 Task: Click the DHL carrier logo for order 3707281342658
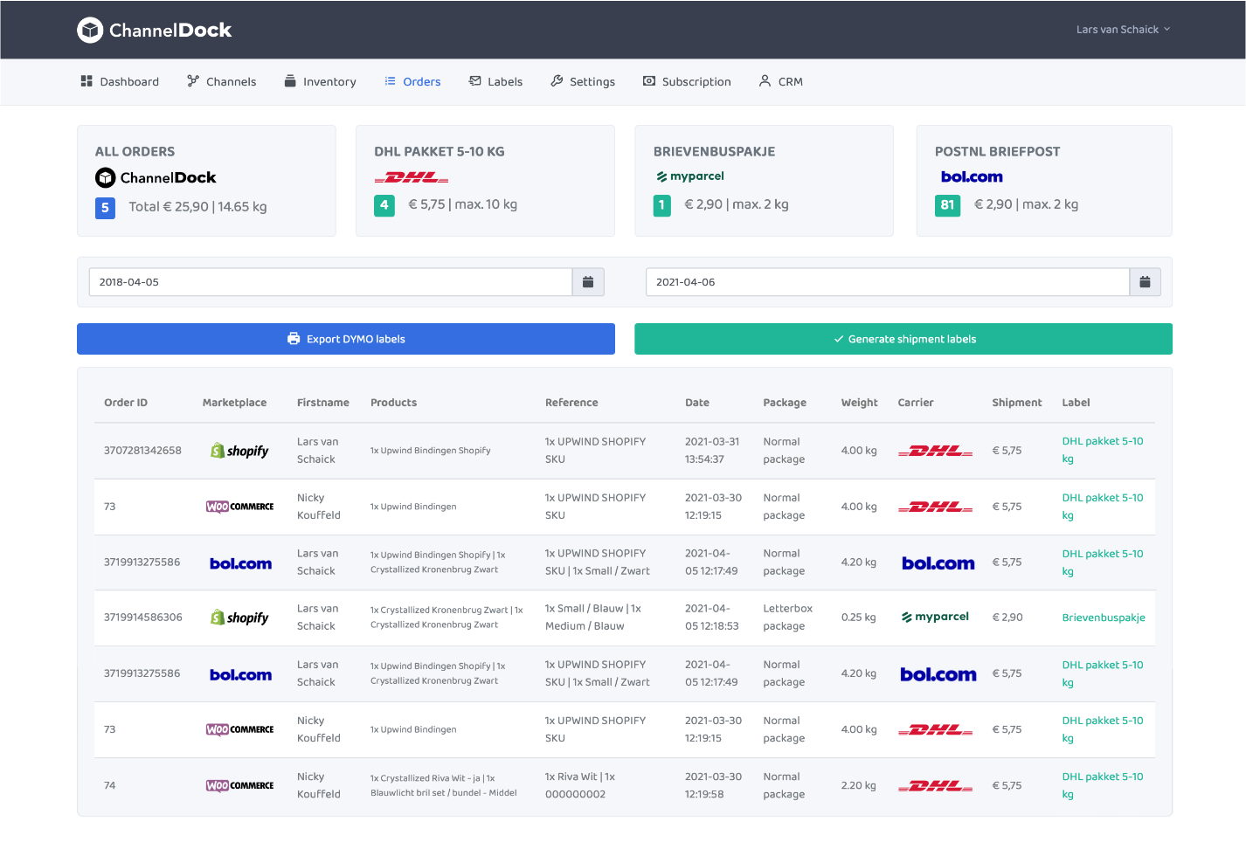pyautogui.click(x=935, y=451)
